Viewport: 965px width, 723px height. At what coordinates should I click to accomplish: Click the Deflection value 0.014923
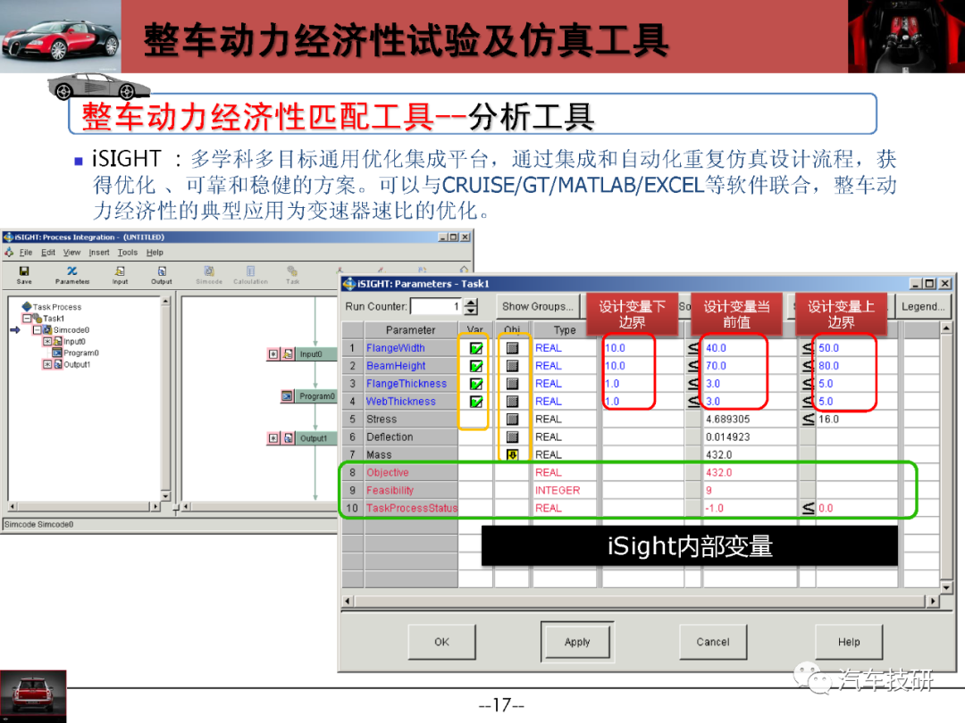coord(728,437)
